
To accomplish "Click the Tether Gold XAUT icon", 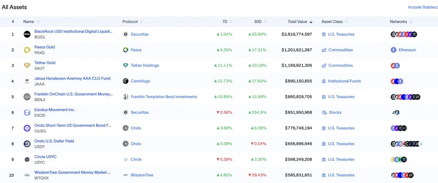I will coord(27,66).
